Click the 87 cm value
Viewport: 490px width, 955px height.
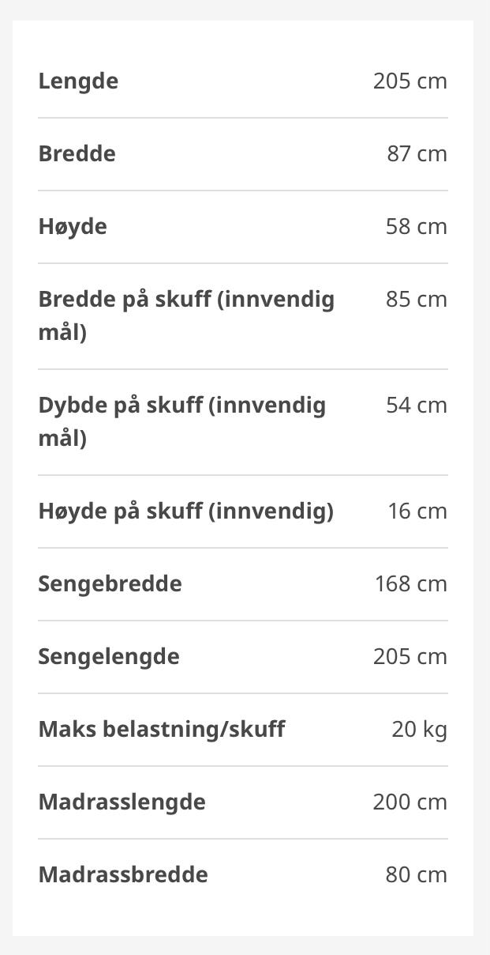coord(417,153)
